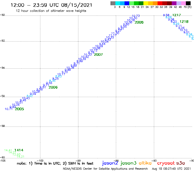
Task: Select the cryosat satellite label
Action: point(166,163)
